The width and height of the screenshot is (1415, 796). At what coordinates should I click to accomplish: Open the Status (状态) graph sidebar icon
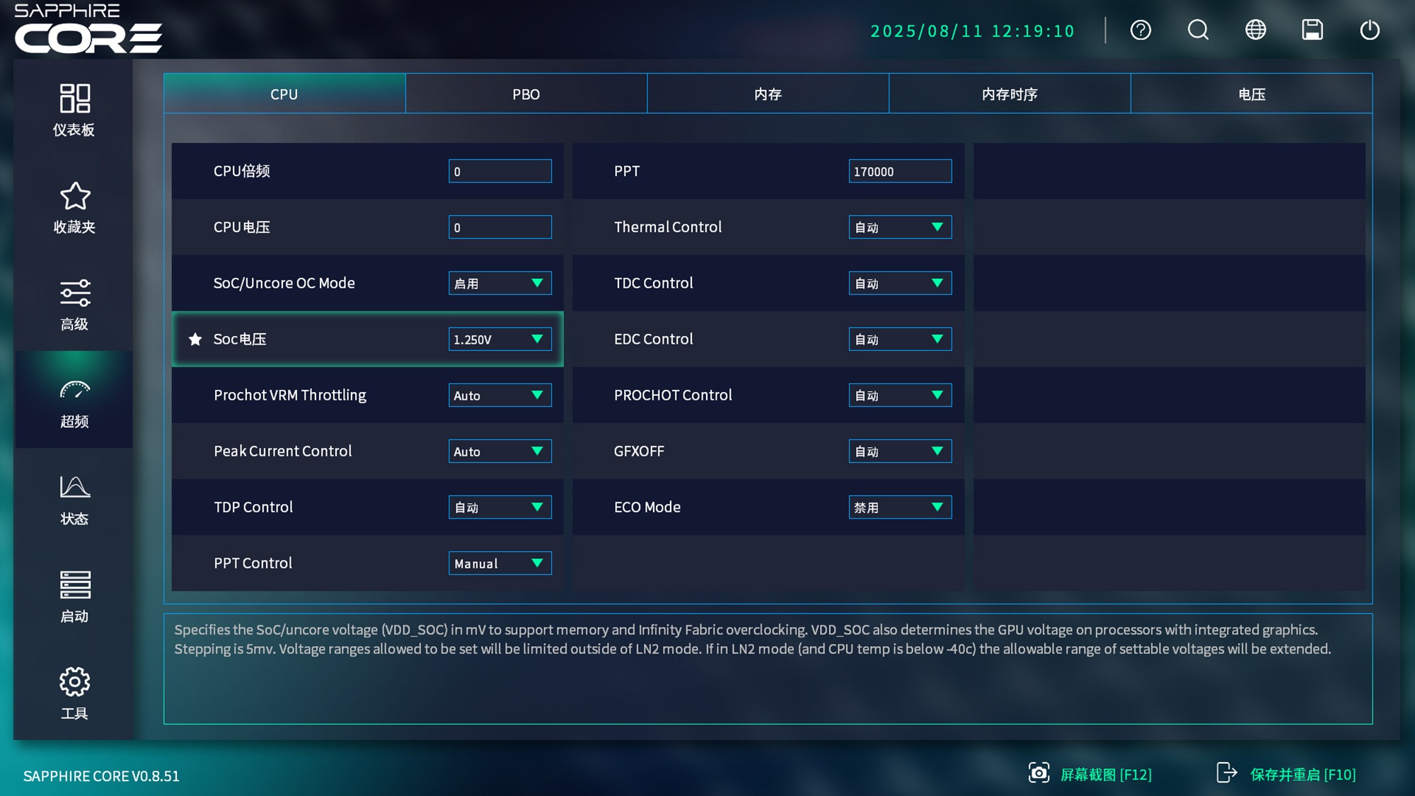[74, 498]
